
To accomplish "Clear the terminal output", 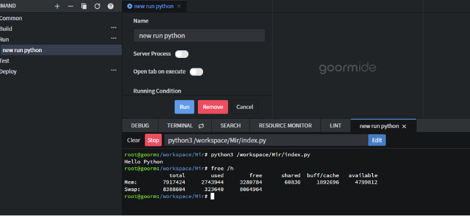I will [133, 140].
